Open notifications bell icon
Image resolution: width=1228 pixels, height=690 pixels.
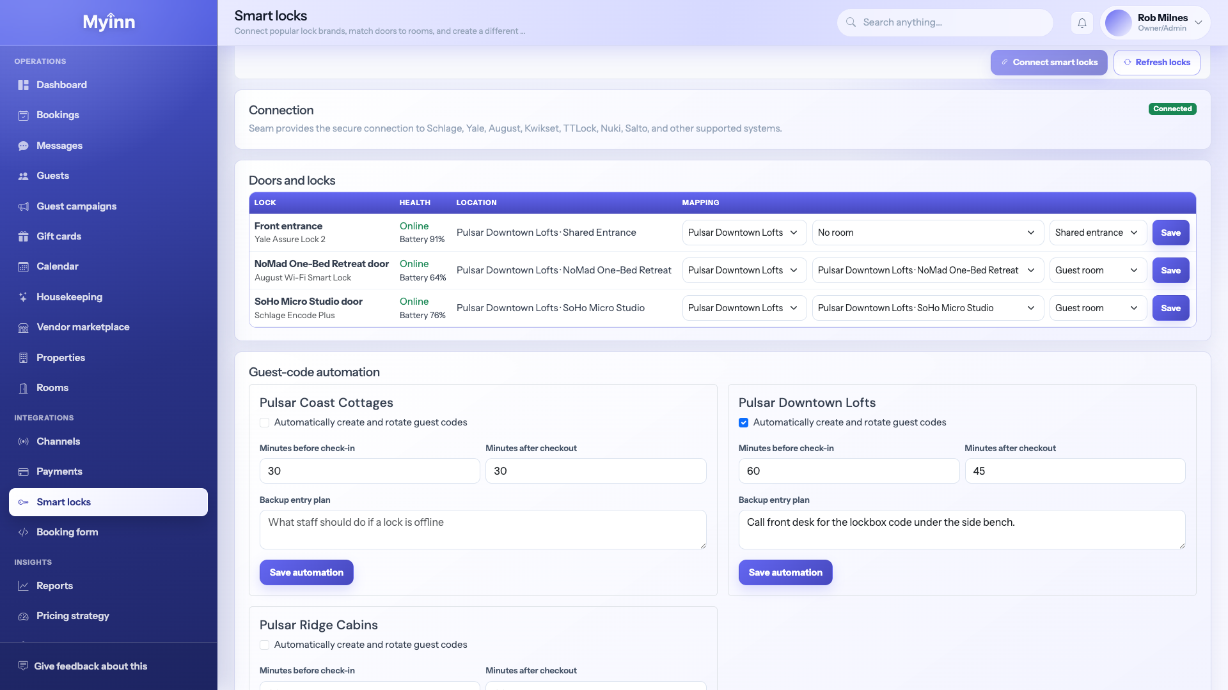pyautogui.click(x=1082, y=23)
